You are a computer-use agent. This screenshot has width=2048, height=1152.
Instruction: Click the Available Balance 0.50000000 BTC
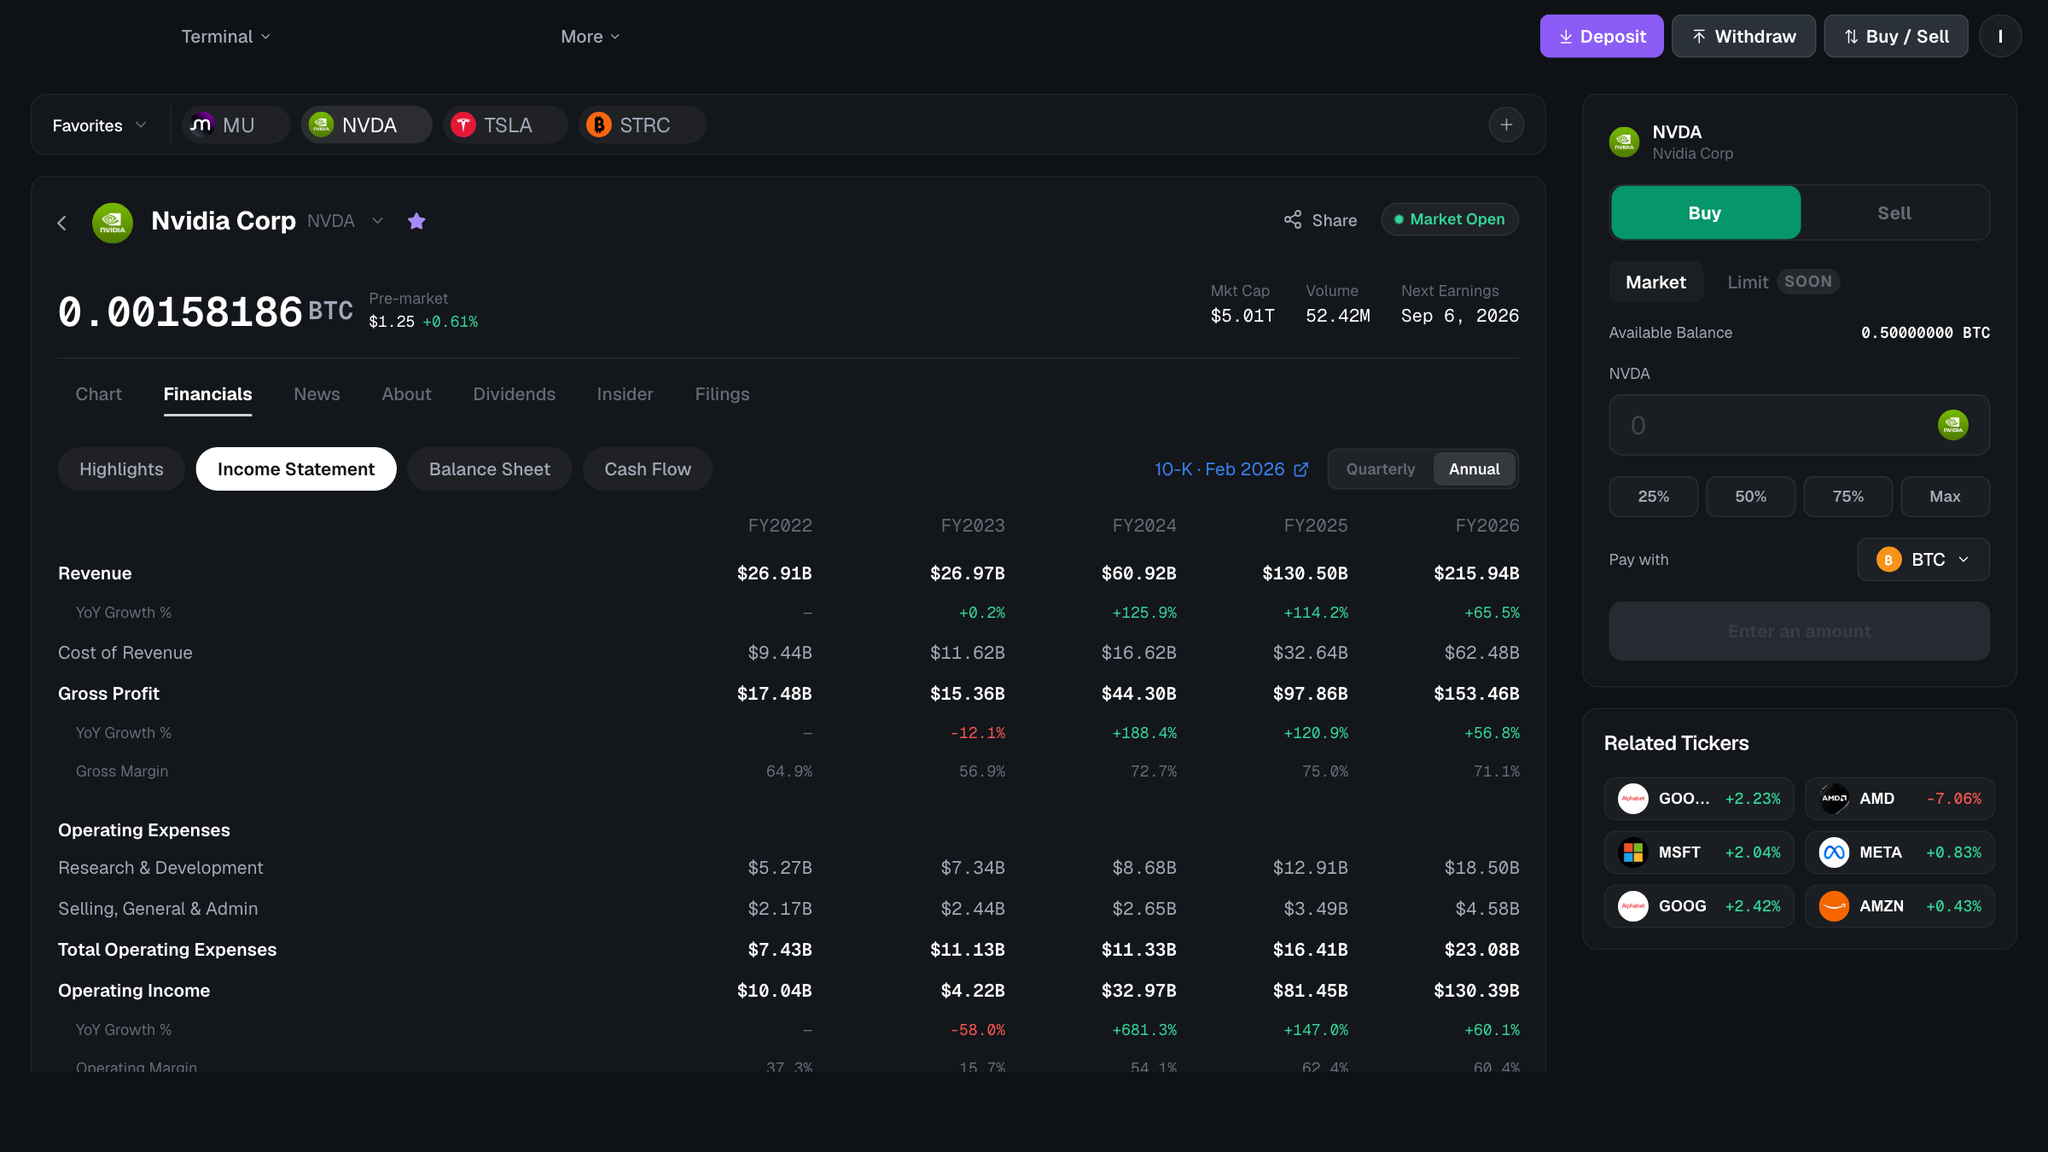click(x=1925, y=333)
